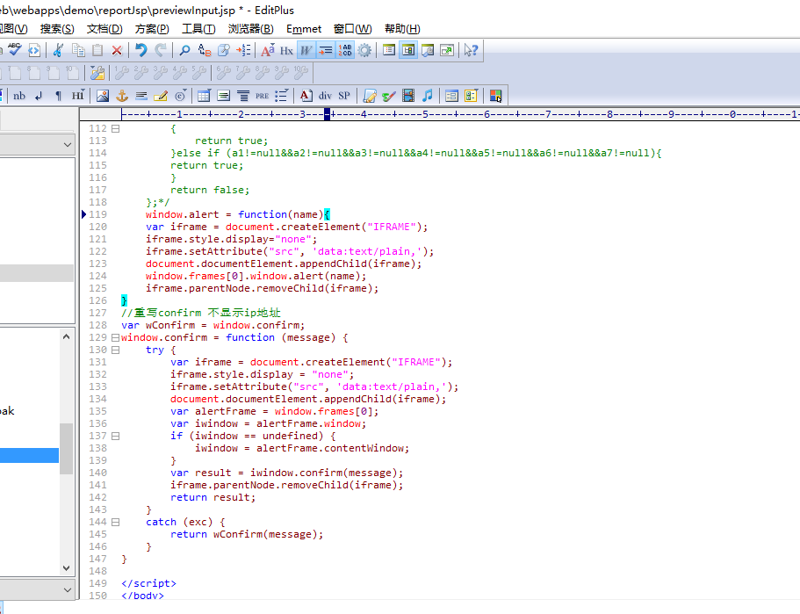800x614 pixels.
Task: Toggle the Word Wrap W button
Action: (306, 50)
